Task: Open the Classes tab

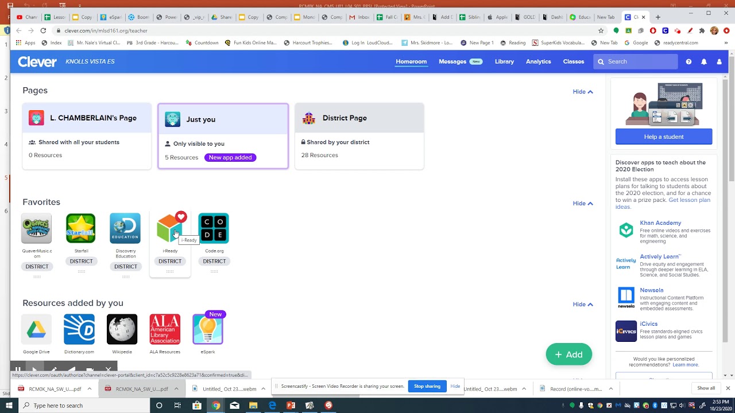Action: (573, 62)
